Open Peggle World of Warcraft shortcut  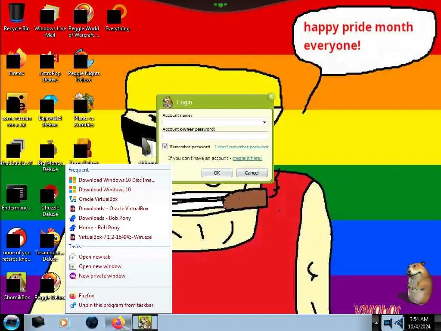tap(84, 20)
